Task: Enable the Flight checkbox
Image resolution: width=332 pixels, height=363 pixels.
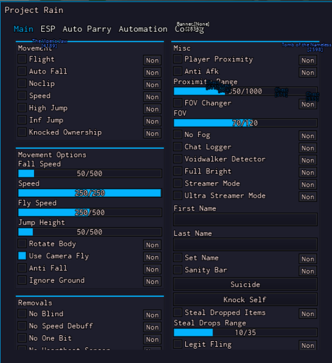Action: pos(22,59)
